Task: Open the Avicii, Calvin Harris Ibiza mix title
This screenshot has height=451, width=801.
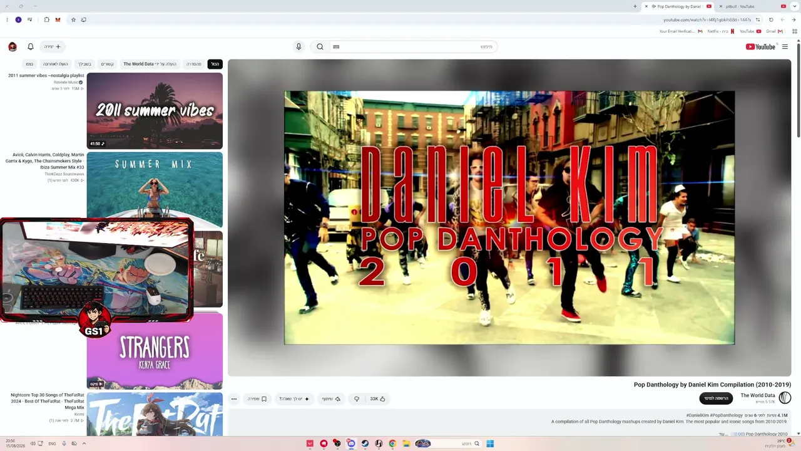Action: click(45, 161)
